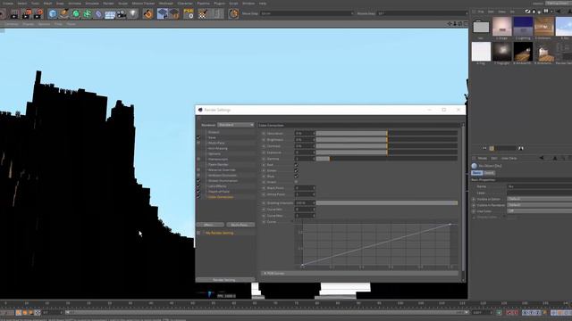Toggle the Depth of Field checkbox
Screen dimensions: 572x321
(x=198, y=192)
